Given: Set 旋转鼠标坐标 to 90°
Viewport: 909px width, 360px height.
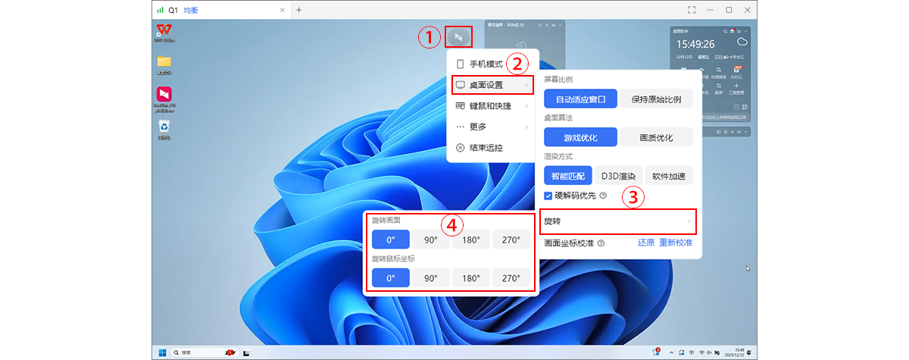Looking at the screenshot, I should pos(431,278).
